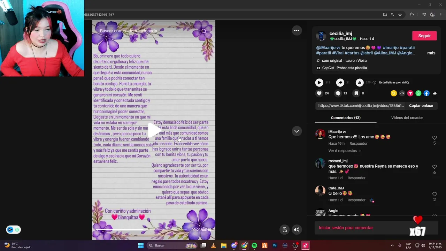Open File Explorer from the taskbar

tap(223, 245)
